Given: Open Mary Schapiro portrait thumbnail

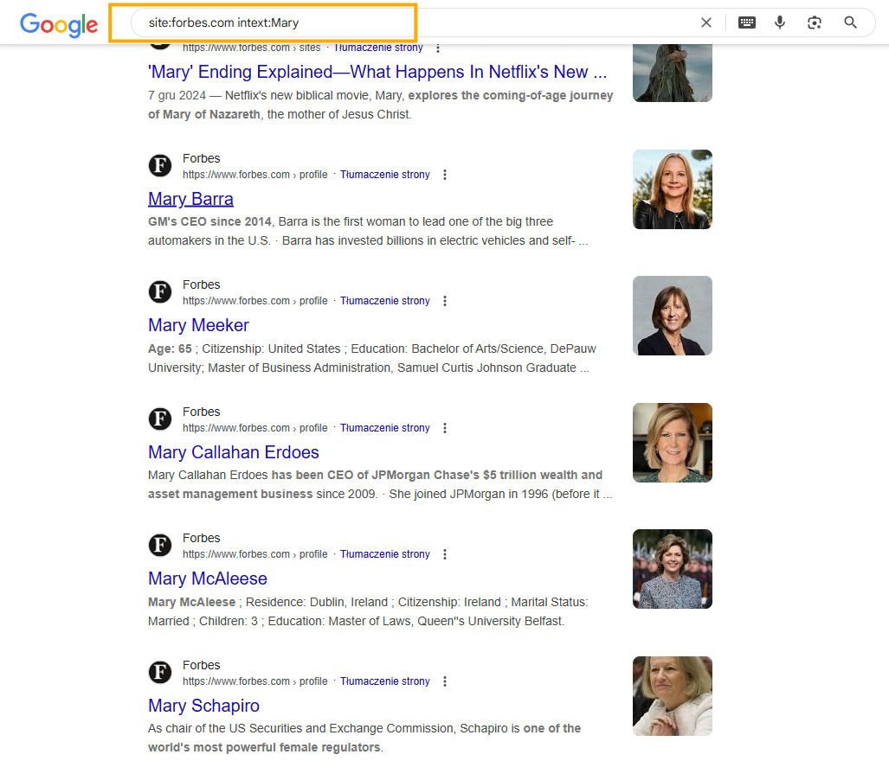Looking at the screenshot, I should click(x=673, y=695).
